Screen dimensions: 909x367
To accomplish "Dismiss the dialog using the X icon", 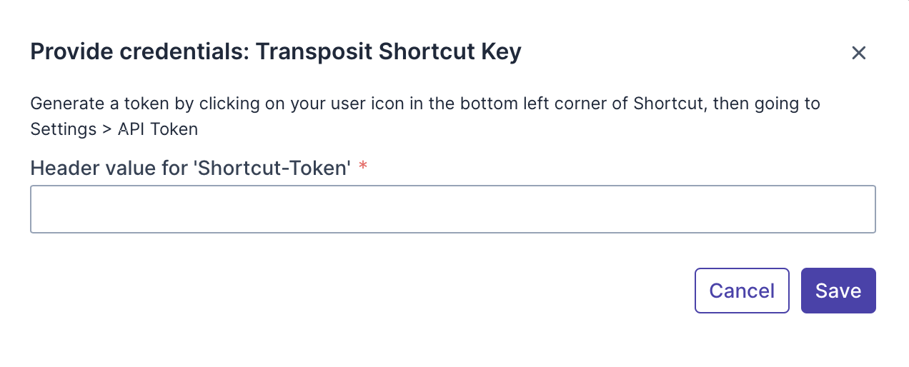I will 858,53.
